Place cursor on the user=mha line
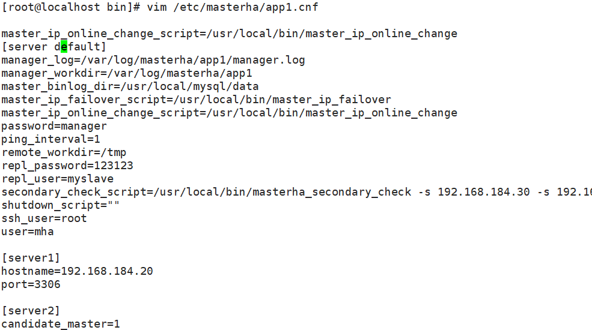The image size is (592, 330). coord(28,232)
